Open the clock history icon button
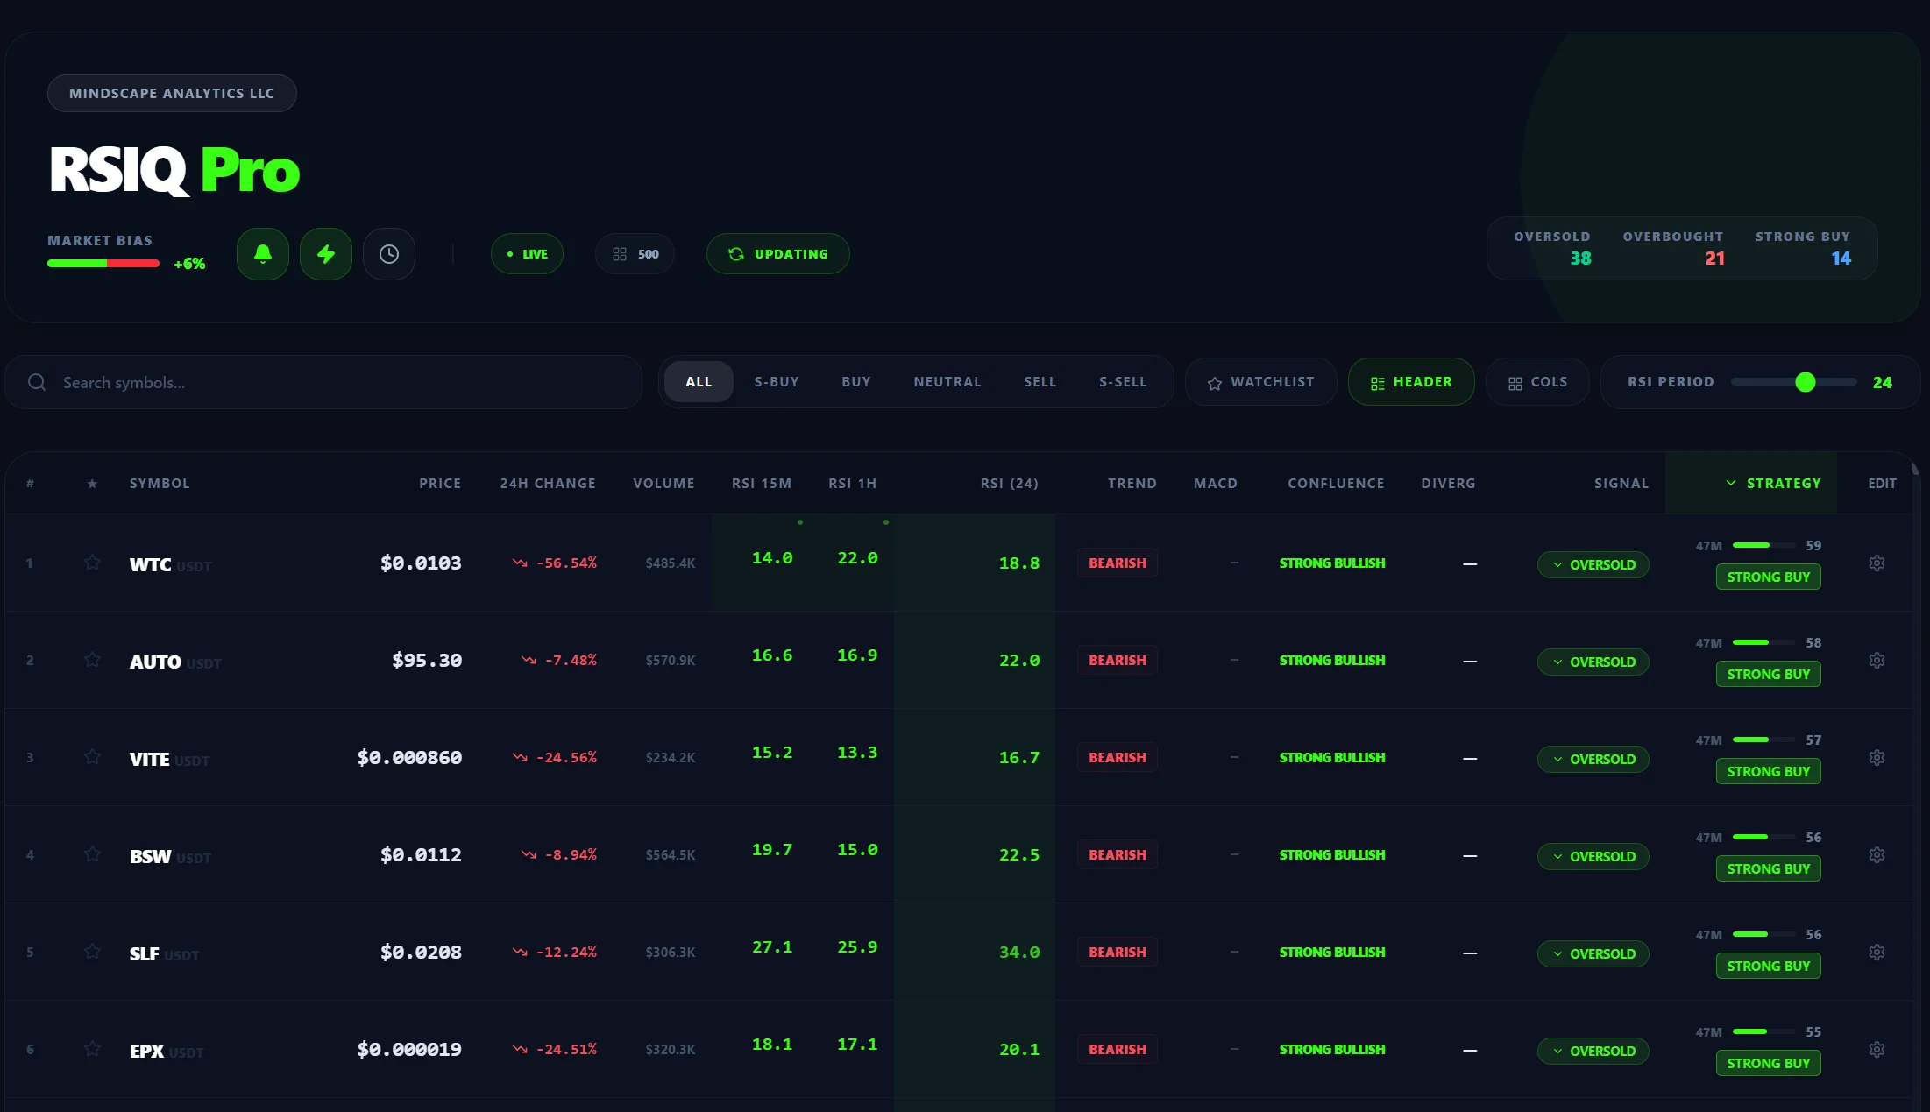Screen dimensions: 1930x1112 pyautogui.click(x=389, y=254)
